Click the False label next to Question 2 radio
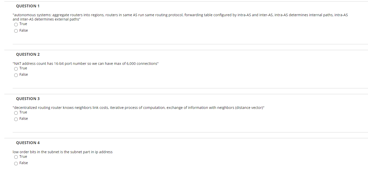This screenshot has height=176, width=368. (x=24, y=74)
